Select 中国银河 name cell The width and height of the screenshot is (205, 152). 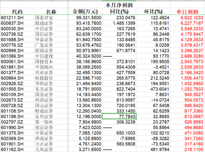click(x=51, y=67)
